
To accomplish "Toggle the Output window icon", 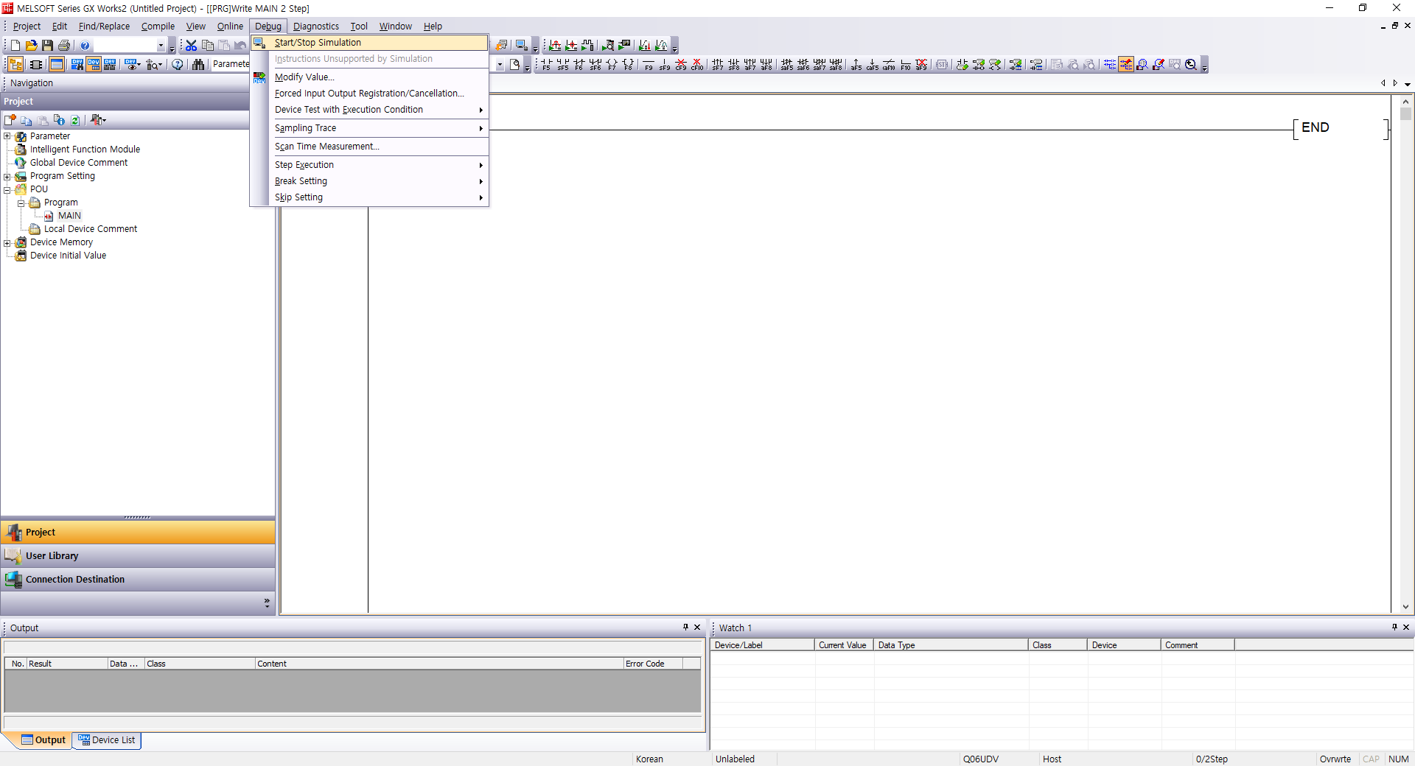I will pos(57,65).
